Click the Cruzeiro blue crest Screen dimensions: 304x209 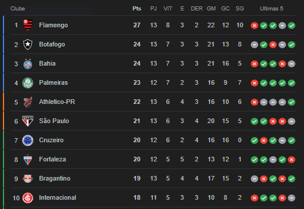click(x=28, y=140)
